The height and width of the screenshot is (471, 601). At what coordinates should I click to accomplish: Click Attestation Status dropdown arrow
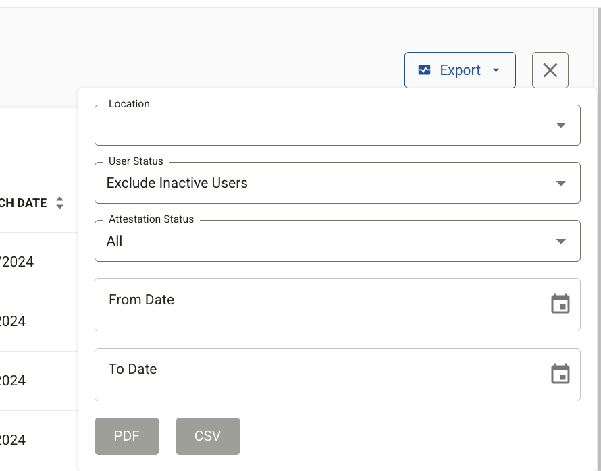pos(560,241)
